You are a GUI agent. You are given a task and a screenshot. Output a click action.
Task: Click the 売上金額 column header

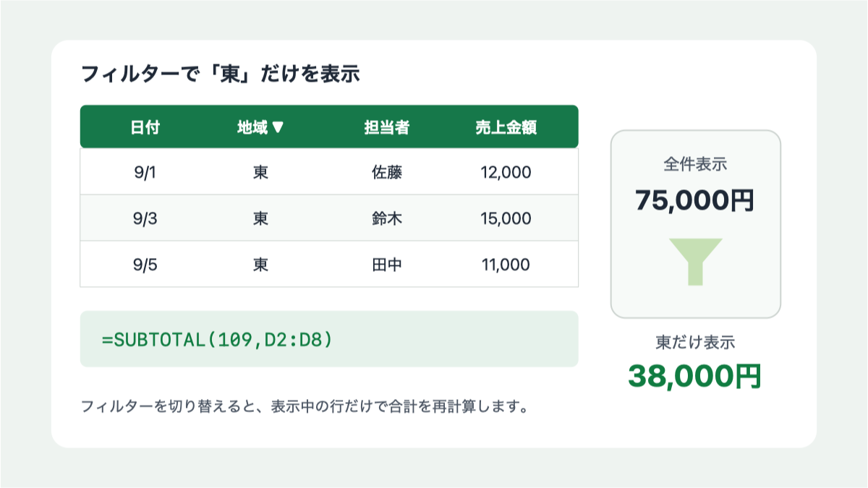506,127
